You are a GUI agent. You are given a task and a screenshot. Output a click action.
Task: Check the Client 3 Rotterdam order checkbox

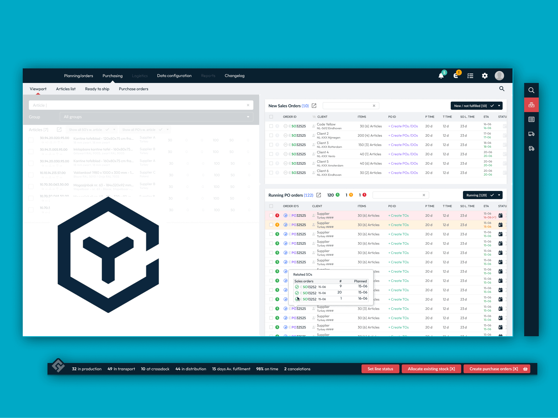coord(271,145)
